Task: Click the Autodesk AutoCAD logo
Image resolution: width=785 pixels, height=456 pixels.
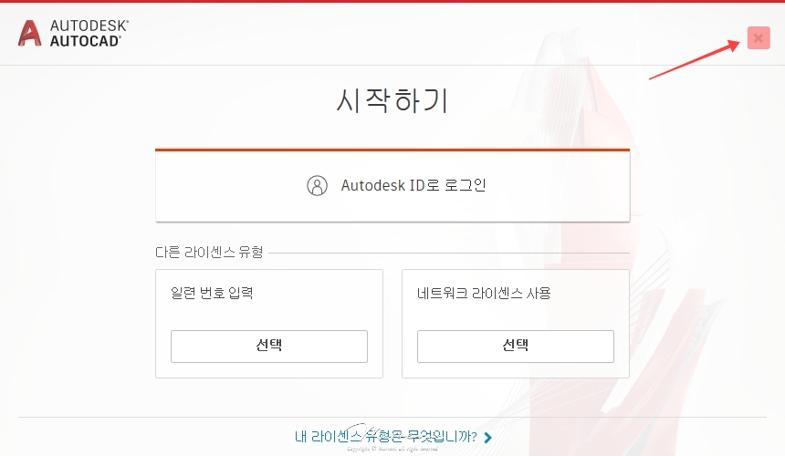Action: coord(74,33)
